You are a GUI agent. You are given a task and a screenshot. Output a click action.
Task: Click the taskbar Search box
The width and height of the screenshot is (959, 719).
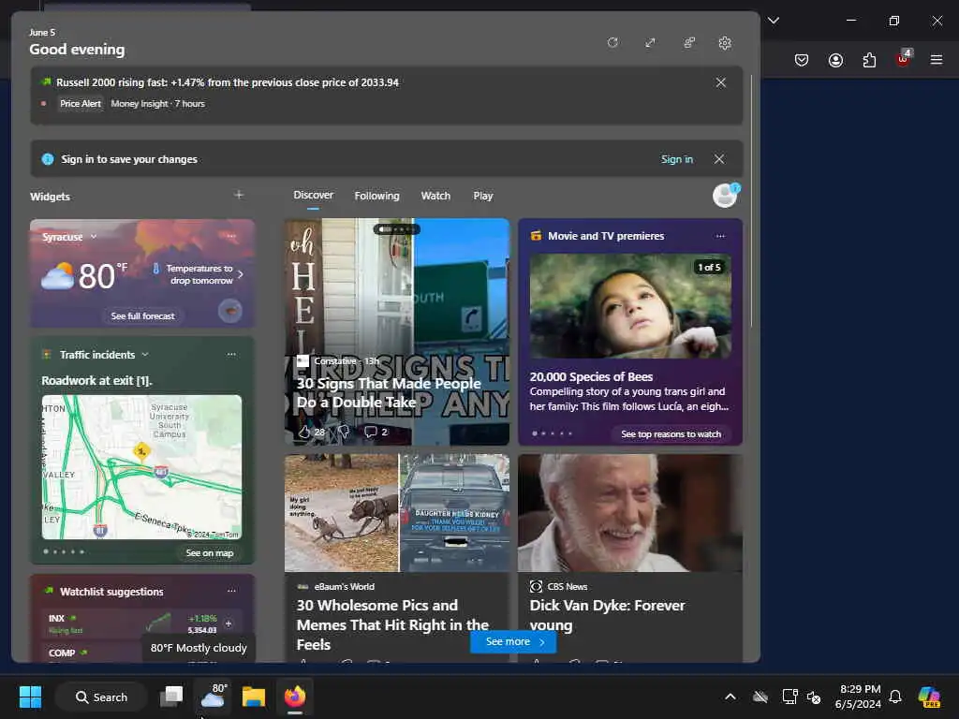click(x=101, y=697)
